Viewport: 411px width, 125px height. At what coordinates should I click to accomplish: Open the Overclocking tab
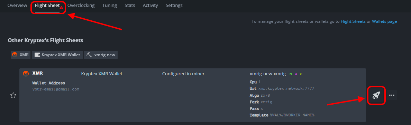(x=81, y=5)
